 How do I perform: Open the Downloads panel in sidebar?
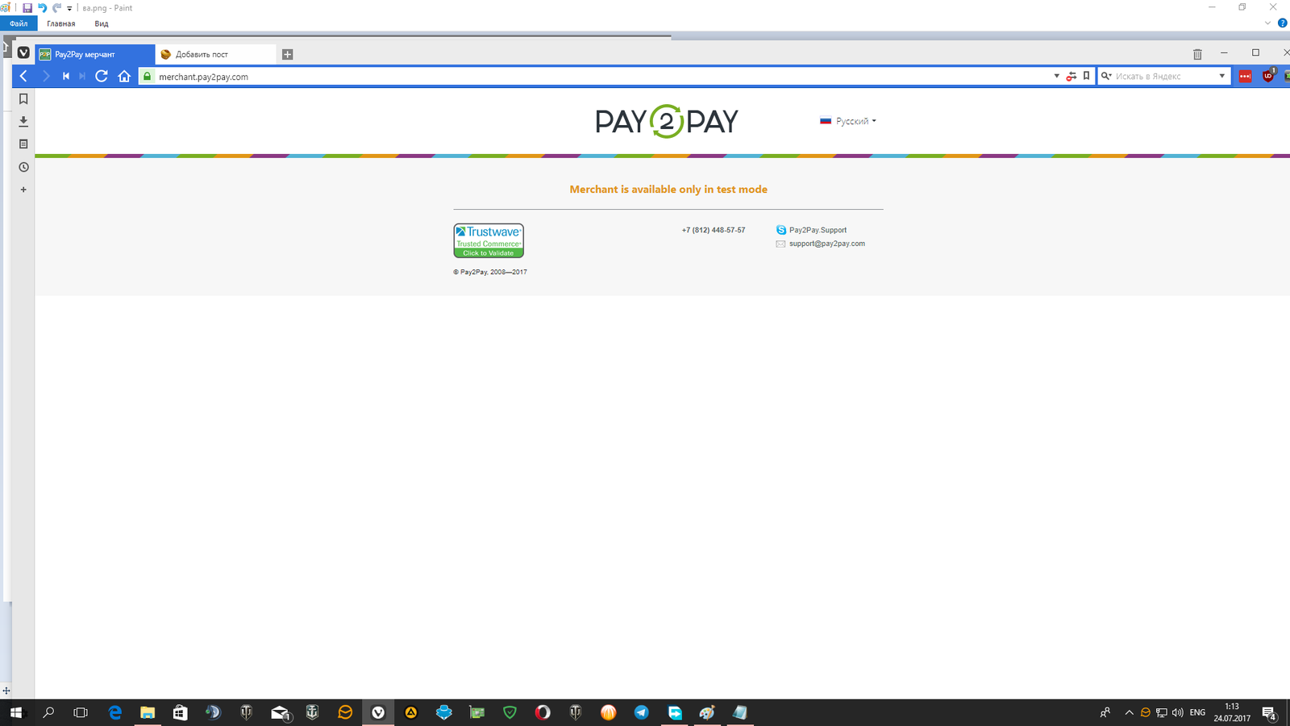(23, 121)
